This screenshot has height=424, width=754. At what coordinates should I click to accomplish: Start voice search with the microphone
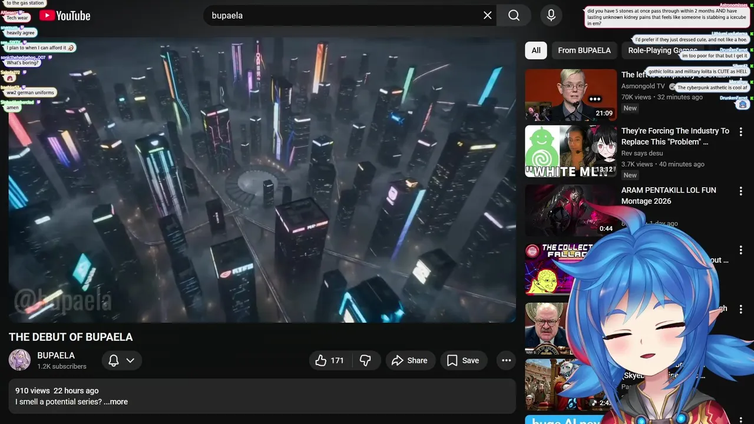point(551,15)
